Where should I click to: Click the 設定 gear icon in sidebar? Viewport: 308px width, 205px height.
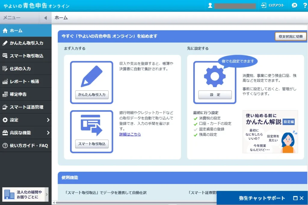[5, 120]
